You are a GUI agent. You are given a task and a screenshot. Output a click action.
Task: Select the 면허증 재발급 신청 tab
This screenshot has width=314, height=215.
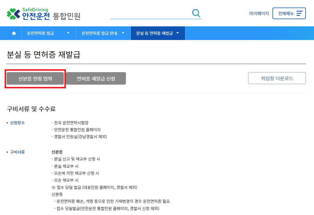(x=96, y=78)
